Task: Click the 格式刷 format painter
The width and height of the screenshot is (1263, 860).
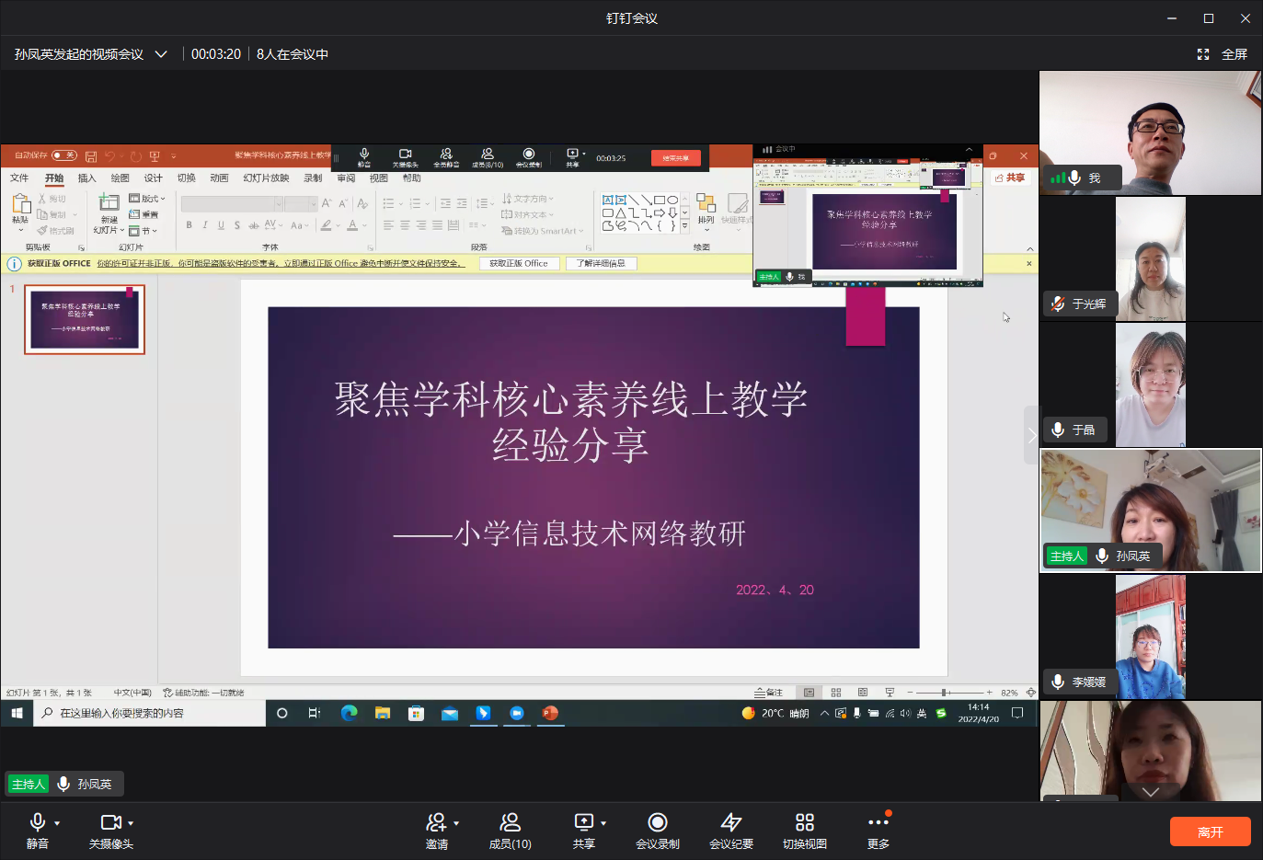Action: click(x=56, y=231)
